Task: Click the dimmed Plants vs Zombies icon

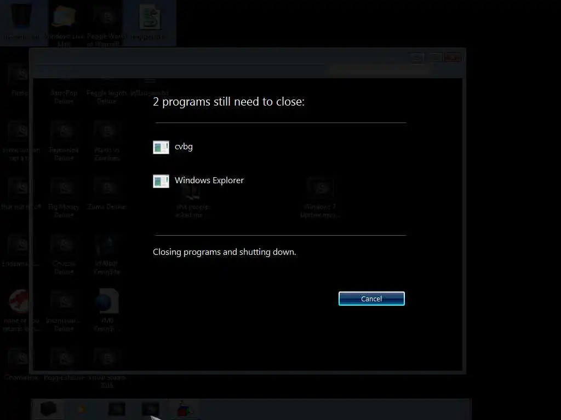Action: tap(107, 141)
